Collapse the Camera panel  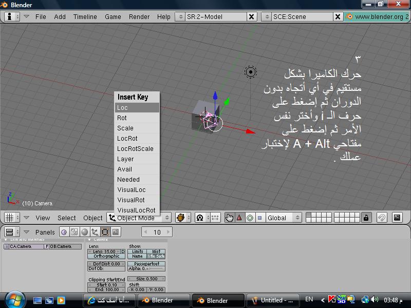coord(89,240)
